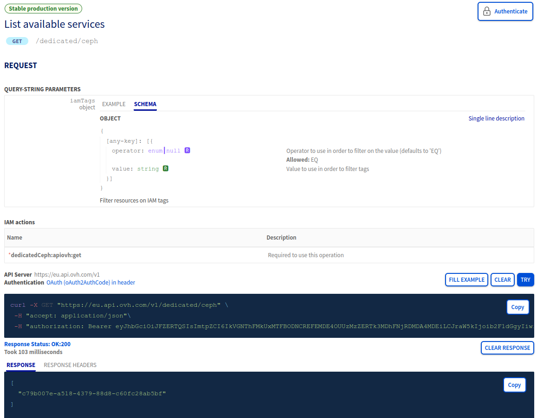
Task: Toggle the Single line description view
Action: click(x=496, y=118)
